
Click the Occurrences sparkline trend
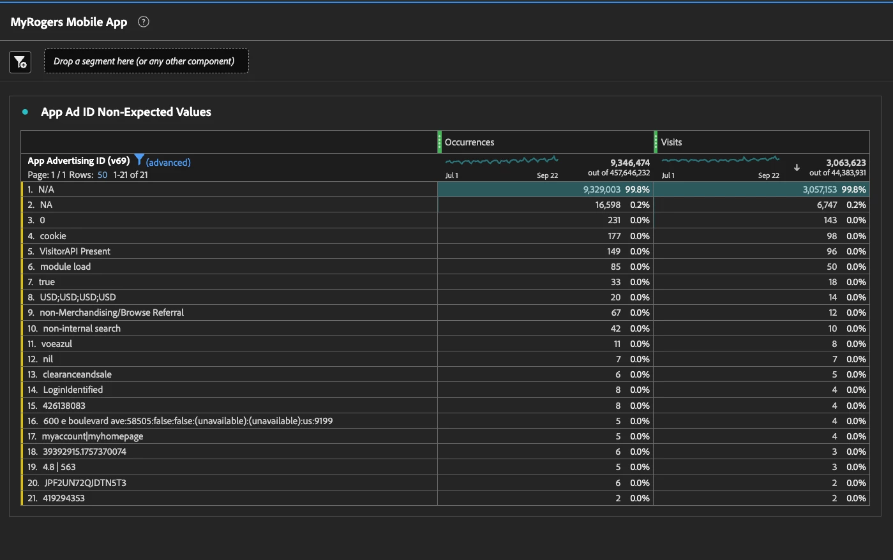(x=502, y=160)
